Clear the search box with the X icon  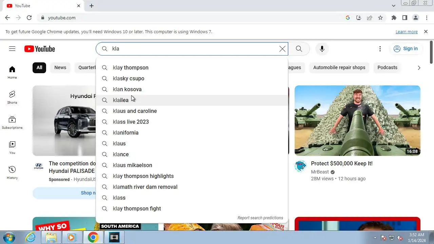(x=282, y=49)
